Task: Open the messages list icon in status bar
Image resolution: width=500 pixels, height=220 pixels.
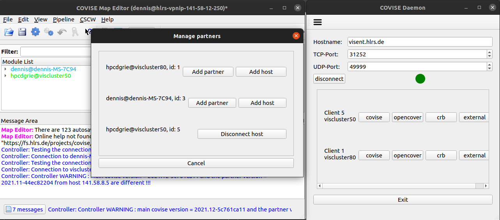Action: tap(9, 210)
